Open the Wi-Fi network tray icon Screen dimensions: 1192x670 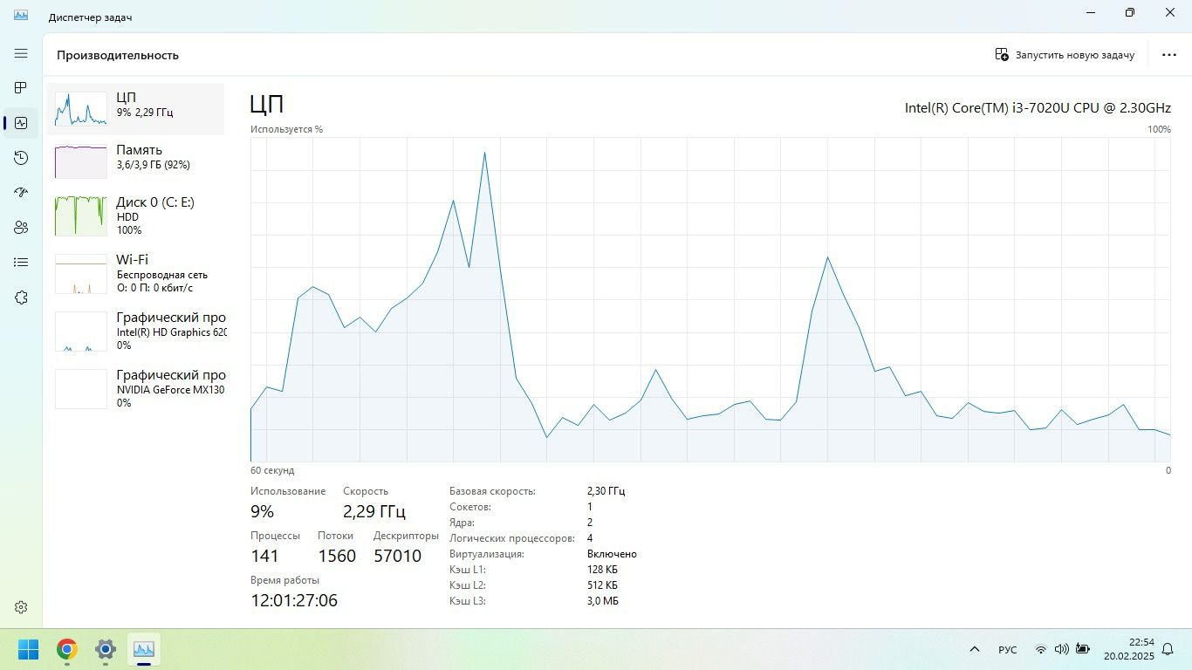pyautogui.click(x=1041, y=649)
